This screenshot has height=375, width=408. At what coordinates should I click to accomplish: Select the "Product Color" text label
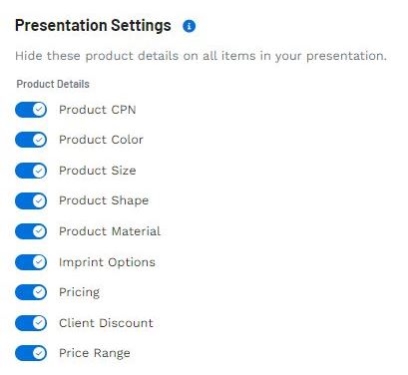coord(101,140)
